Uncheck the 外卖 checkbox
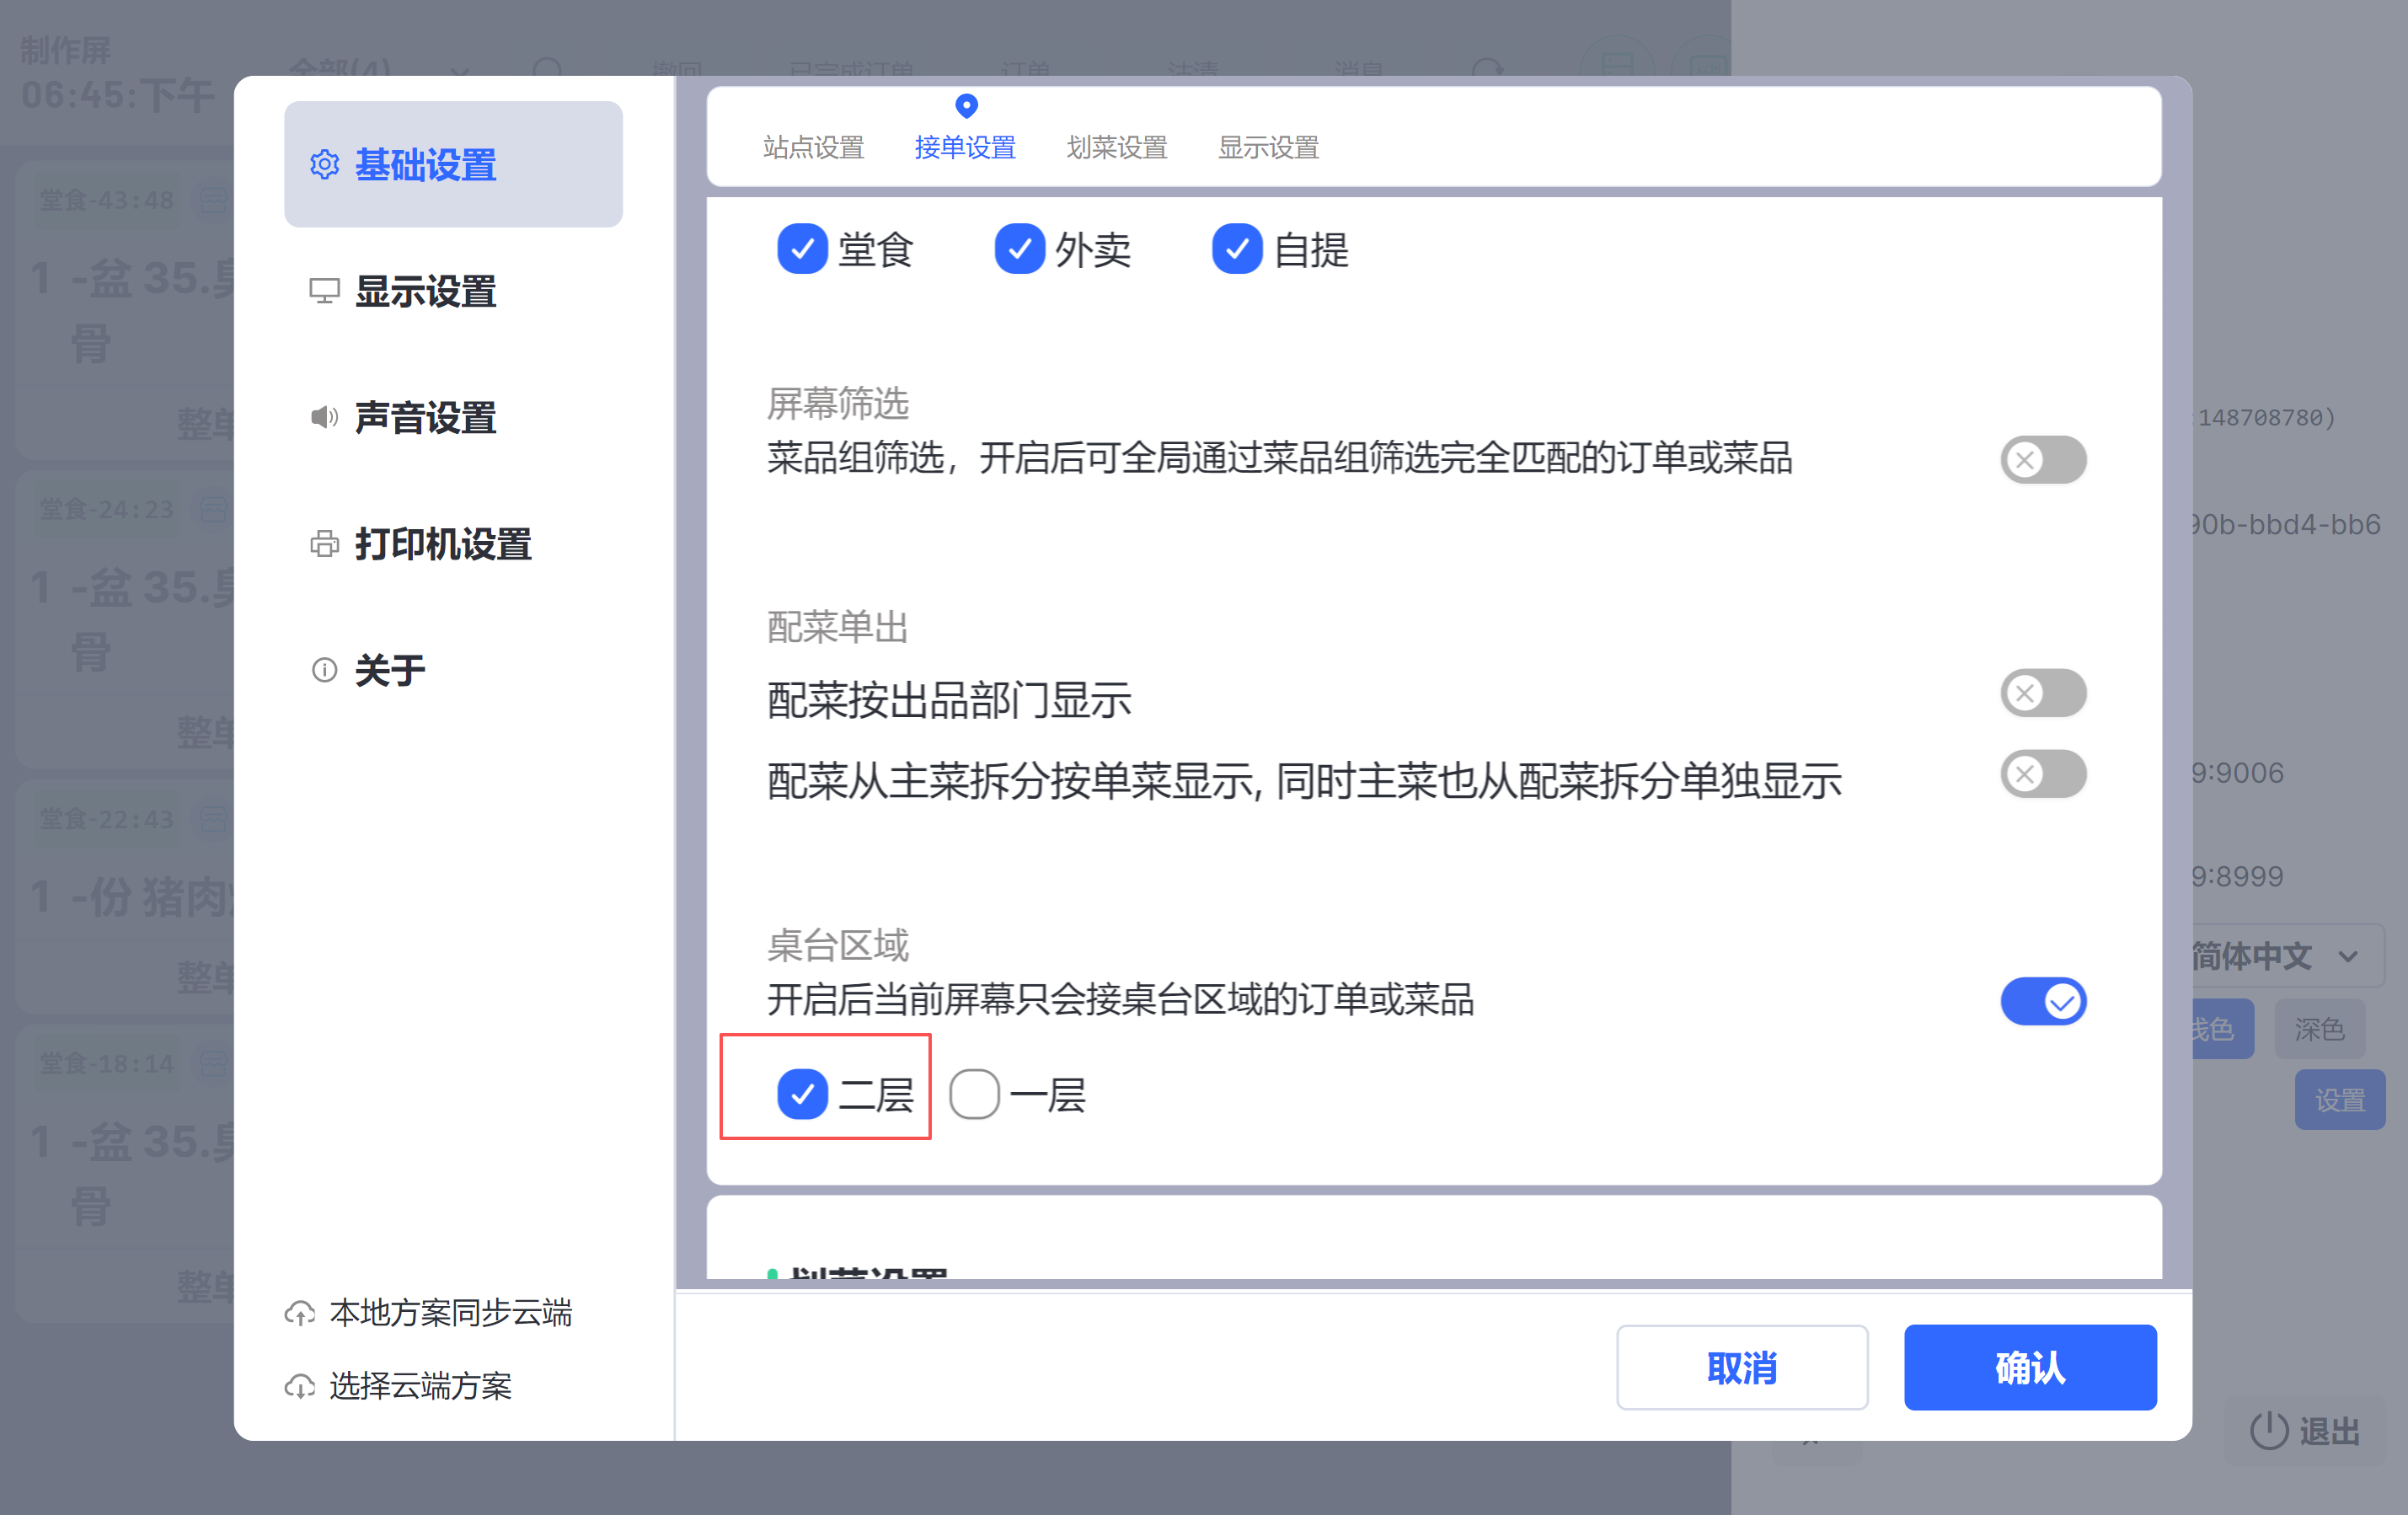 [x=1019, y=249]
